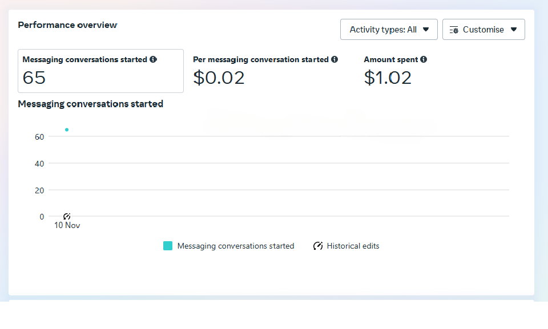Select the Messaging conversations started metric card
Viewport: 548px width, 329px height.
click(x=100, y=71)
